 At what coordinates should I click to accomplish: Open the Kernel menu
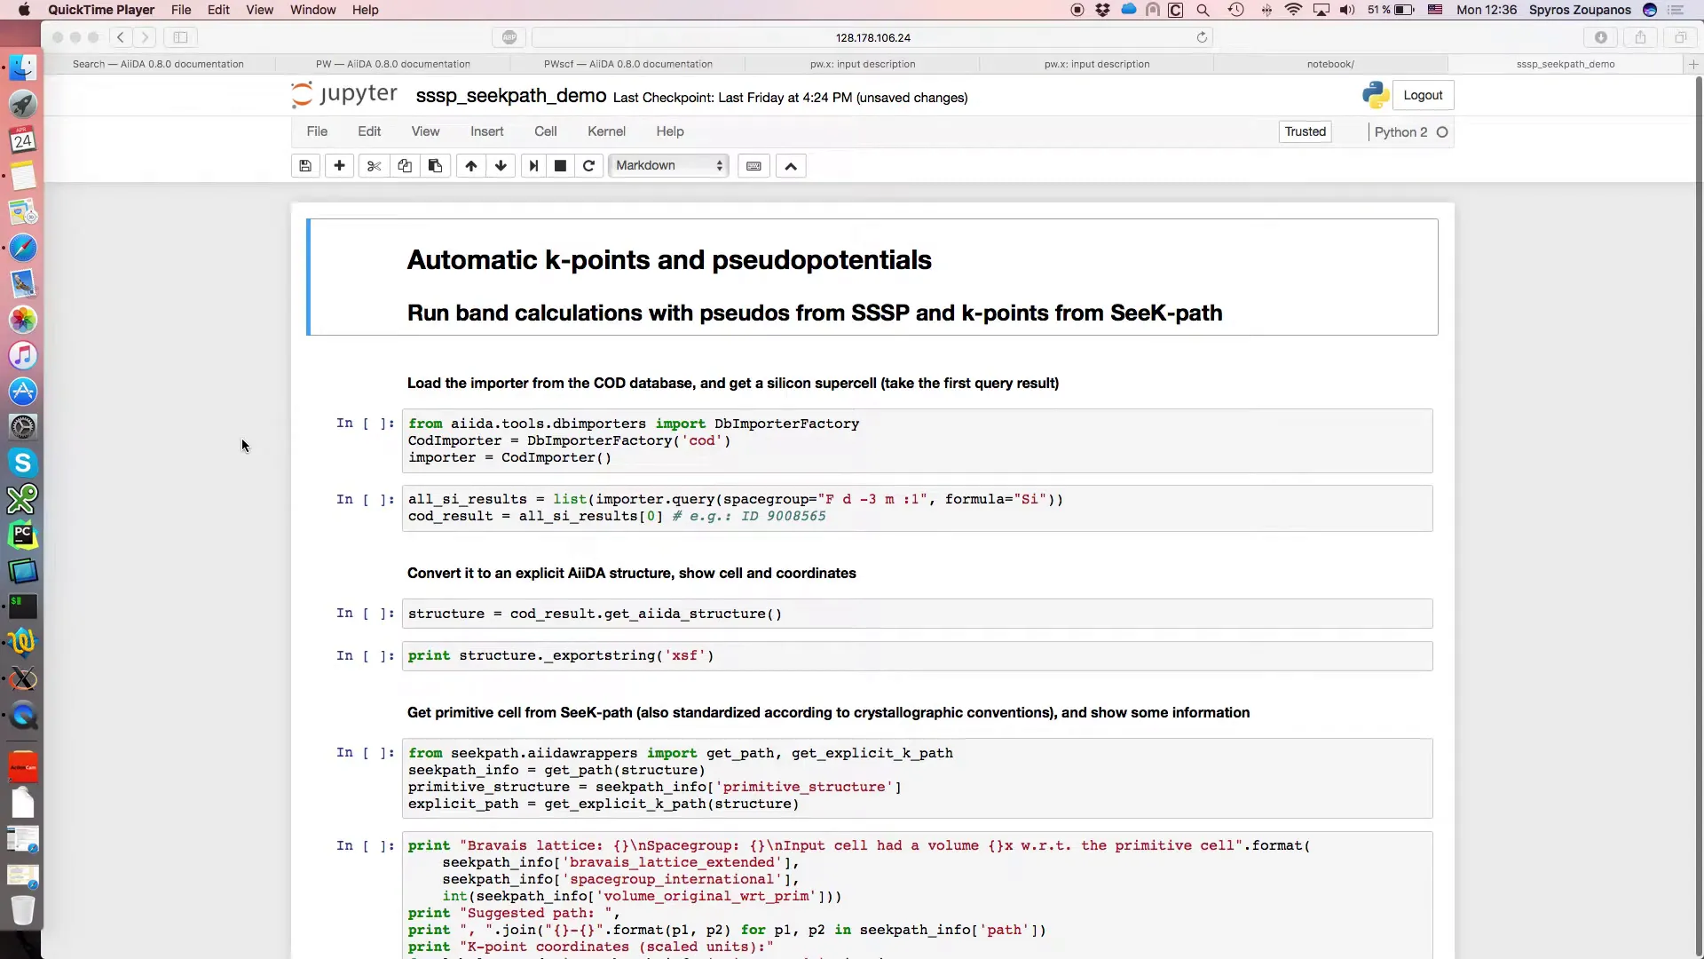[x=606, y=131]
